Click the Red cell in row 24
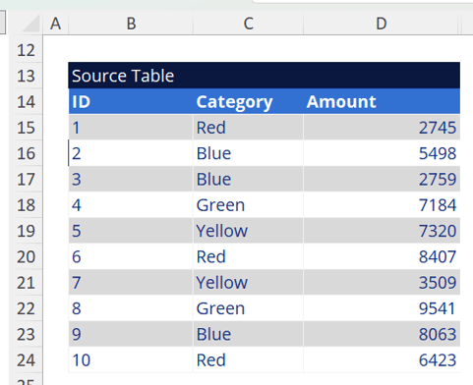 tap(248, 360)
